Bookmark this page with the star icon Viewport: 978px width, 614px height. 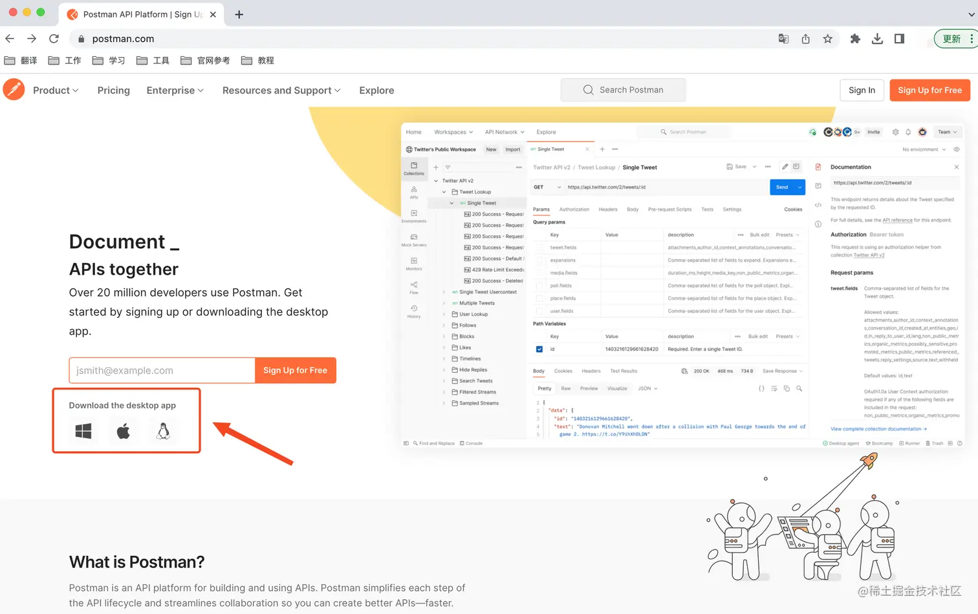pyautogui.click(x=827, y=39)
